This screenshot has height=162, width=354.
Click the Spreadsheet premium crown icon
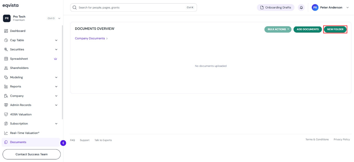[55, 59]
